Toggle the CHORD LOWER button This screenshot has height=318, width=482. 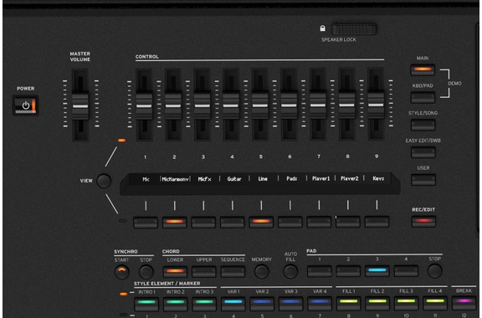click(175, 272)
